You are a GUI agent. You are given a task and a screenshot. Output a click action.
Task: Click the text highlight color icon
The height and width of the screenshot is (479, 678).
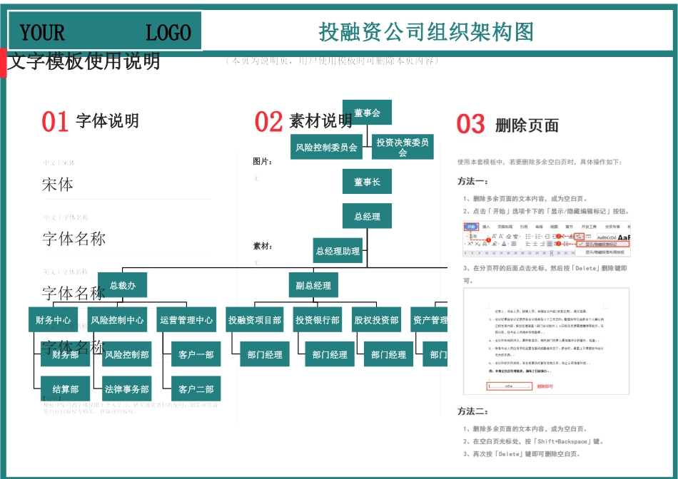click(495, 244)
